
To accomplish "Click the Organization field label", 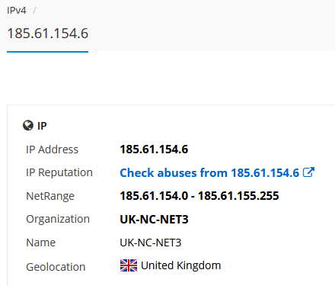I will click(58, 219).
